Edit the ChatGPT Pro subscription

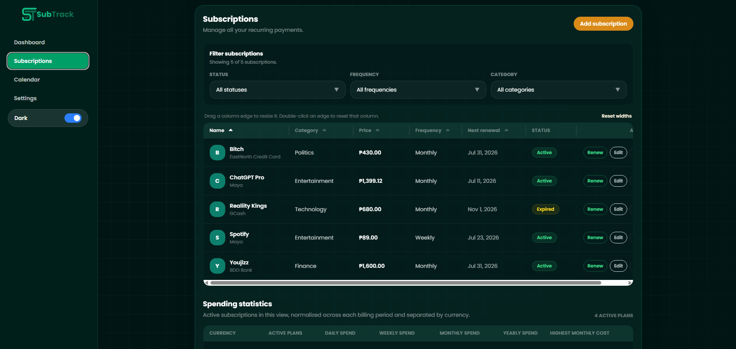pyautogui.click(x=618, y=181)
